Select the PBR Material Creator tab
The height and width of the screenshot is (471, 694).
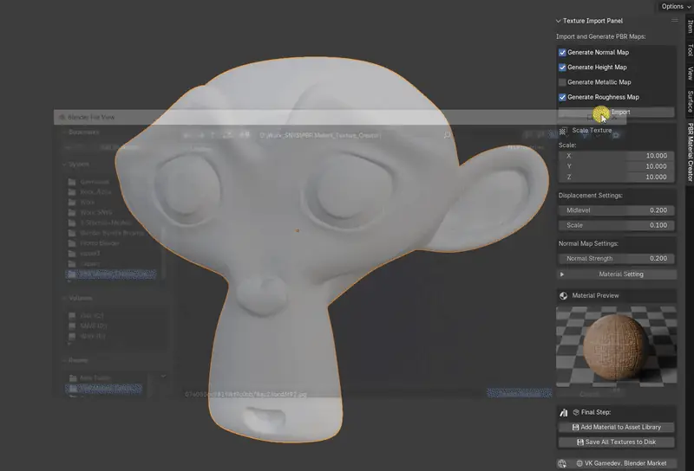690,152
